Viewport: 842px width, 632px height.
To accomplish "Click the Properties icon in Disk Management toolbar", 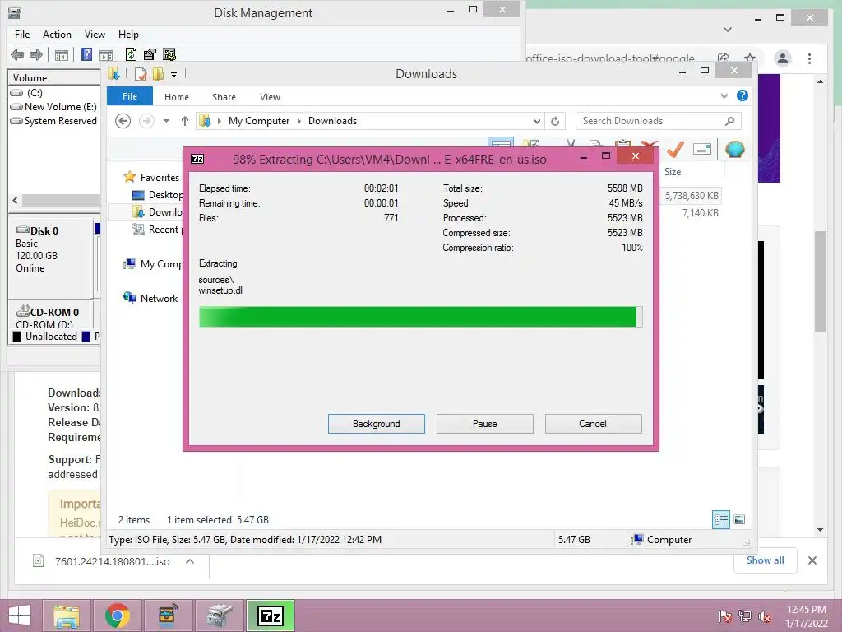I will (x=150, y=54).
